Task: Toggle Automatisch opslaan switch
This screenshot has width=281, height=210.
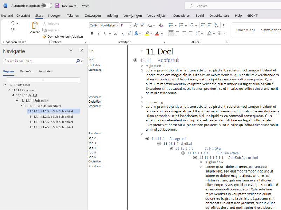Action: coord(47,6)
